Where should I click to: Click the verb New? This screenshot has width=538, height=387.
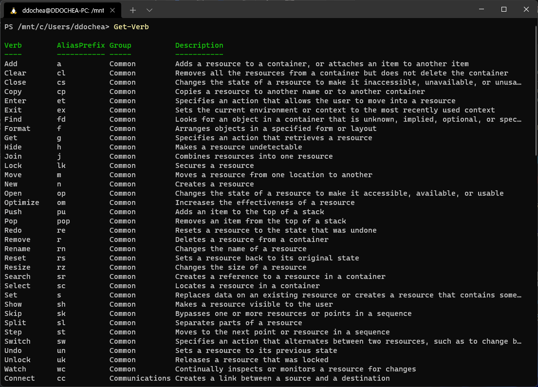[11, 184]
